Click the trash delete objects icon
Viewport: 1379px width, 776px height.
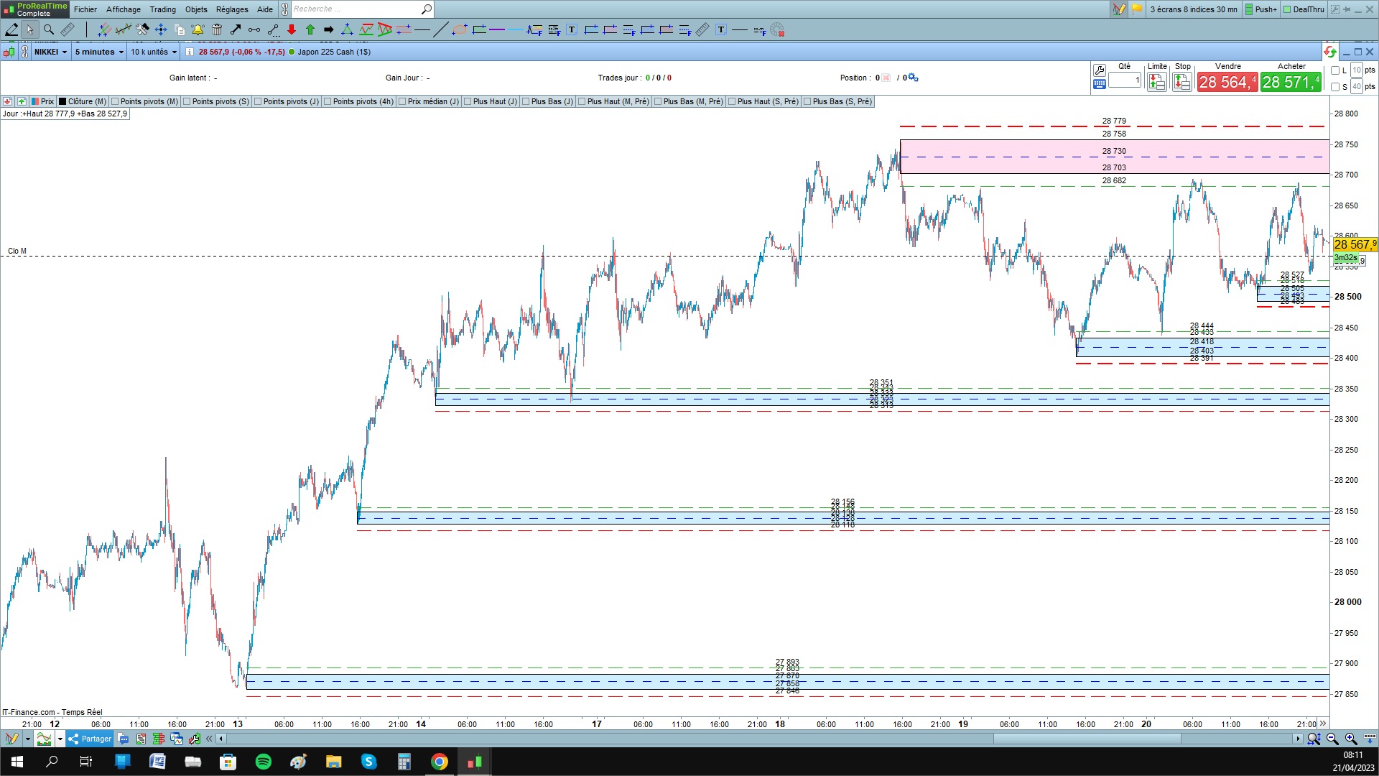point(217,29)
